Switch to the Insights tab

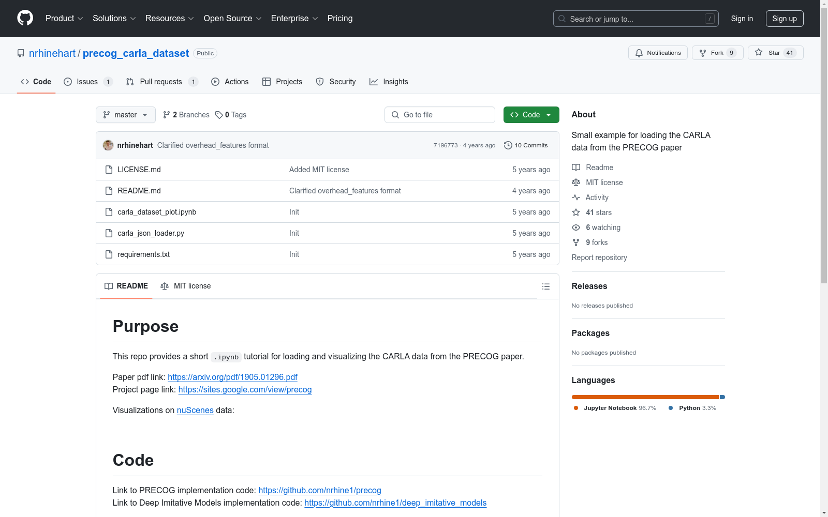(x=389, y=82)
